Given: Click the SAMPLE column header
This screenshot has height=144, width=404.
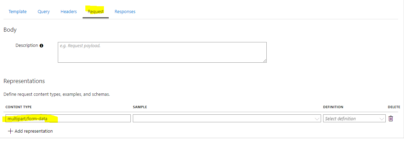Looking at the screenshot, I should pyautogui.click(x=140, y=107).
